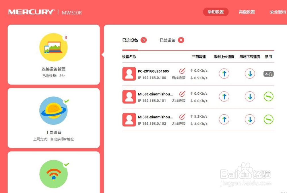This screenshot has width=287, height=193.
Task: Click the 限制上传速度 column header
Action: click(224, 57)
